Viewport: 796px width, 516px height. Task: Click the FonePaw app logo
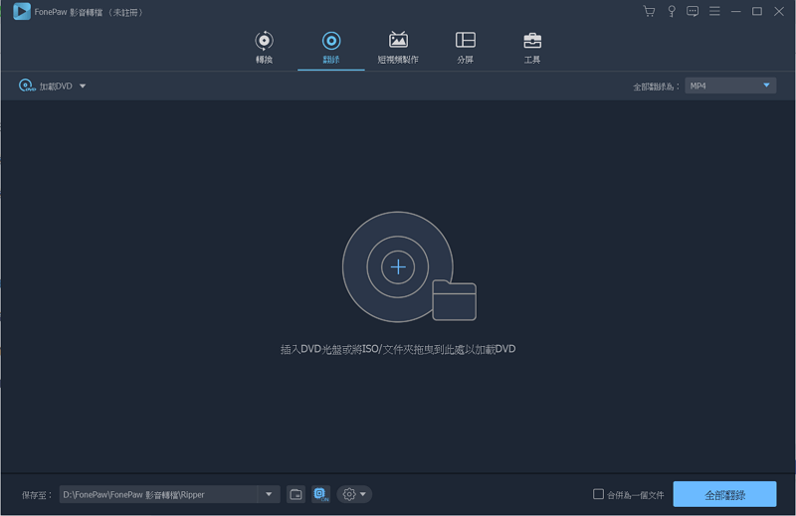[22, 11]
